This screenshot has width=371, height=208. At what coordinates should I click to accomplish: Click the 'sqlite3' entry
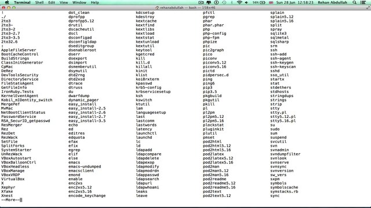click(278, 34)
